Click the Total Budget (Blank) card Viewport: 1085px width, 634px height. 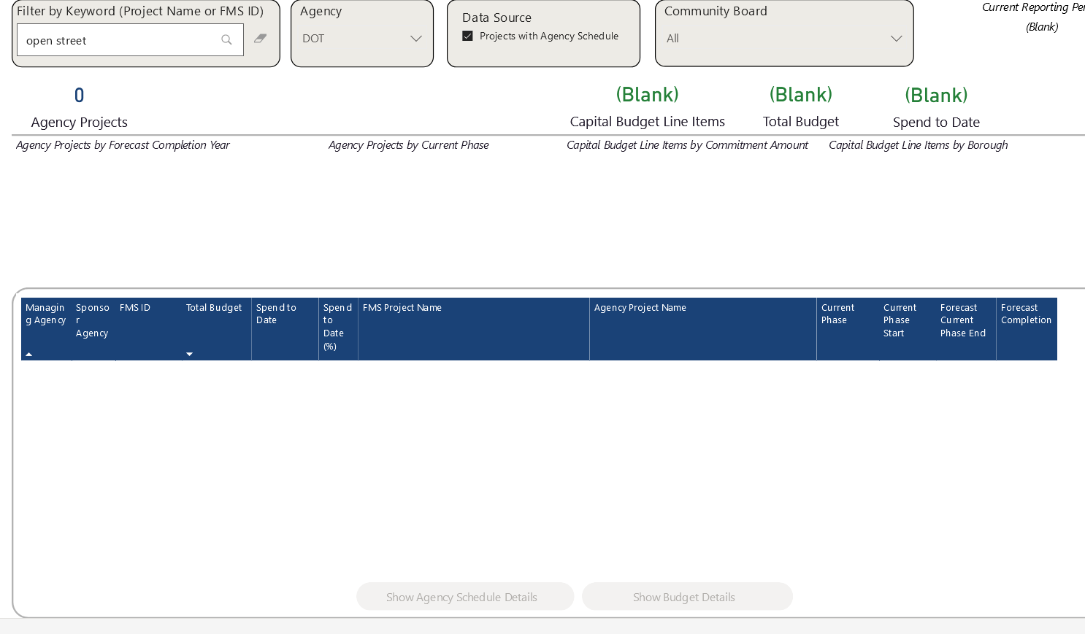(801, 107)
